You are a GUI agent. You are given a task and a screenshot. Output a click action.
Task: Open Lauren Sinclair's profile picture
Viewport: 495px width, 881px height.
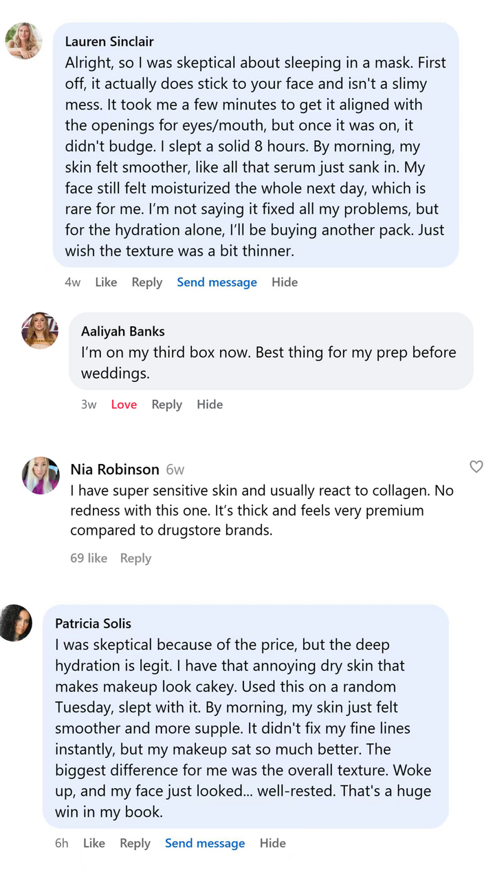pos(24,41)
